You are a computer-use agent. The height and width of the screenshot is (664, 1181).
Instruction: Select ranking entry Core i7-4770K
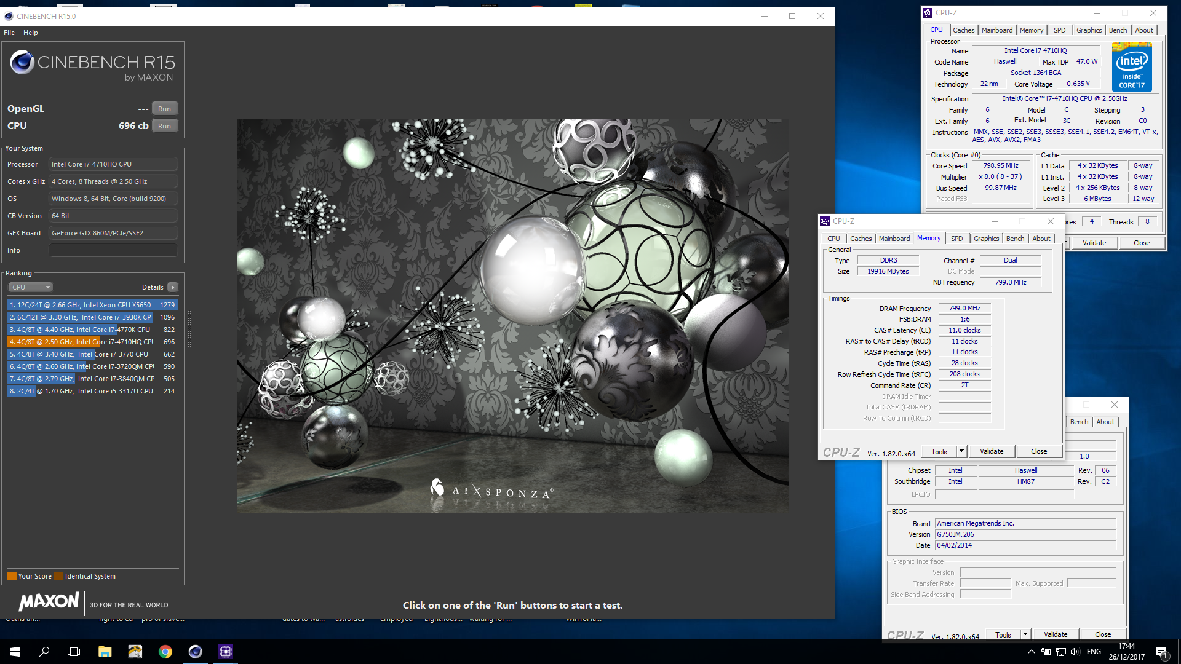92,330
